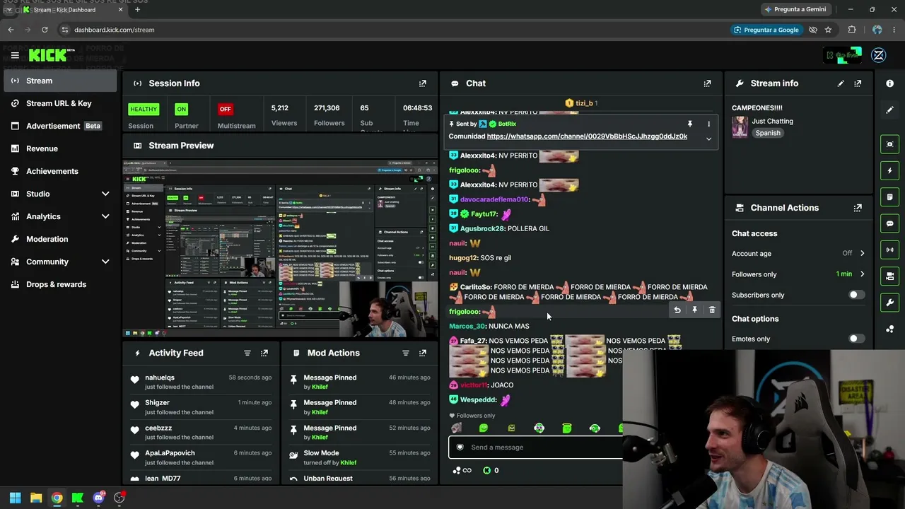Screen dimensions: 905x509
Task: Click the pencil icon in the right sidebar
Action: click(890, 110)
